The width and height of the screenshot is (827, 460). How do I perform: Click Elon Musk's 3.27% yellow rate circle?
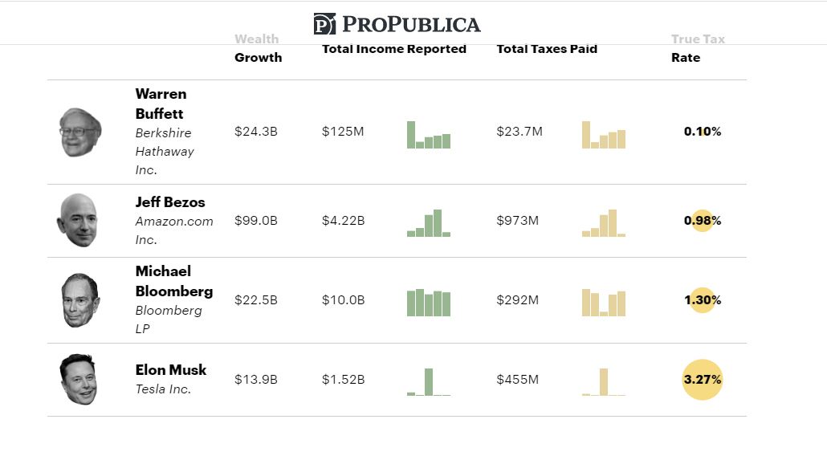coord(703,379)
